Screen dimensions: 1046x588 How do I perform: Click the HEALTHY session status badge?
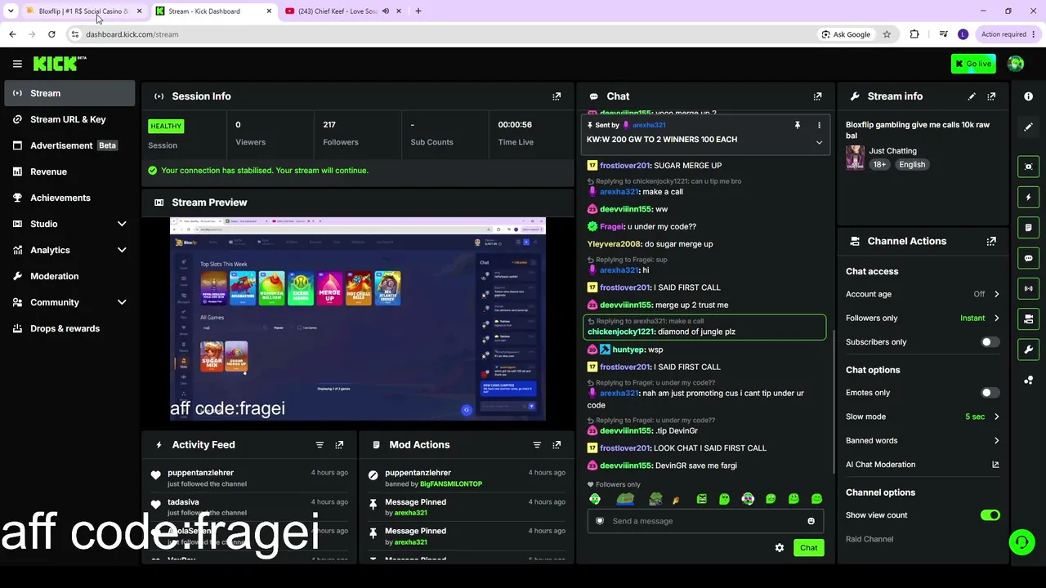tap(166, 126)
